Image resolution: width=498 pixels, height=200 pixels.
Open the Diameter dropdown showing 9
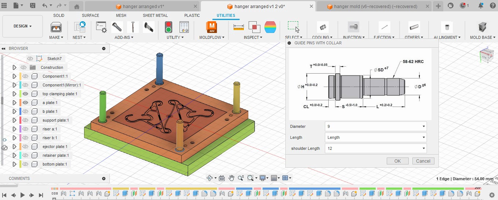tap(375, 126)
